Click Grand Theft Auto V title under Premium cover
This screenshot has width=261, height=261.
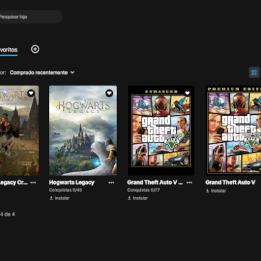[x=230, y=182]
